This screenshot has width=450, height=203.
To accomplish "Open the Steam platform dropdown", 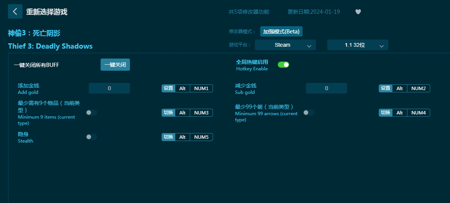I will (285, 45).
